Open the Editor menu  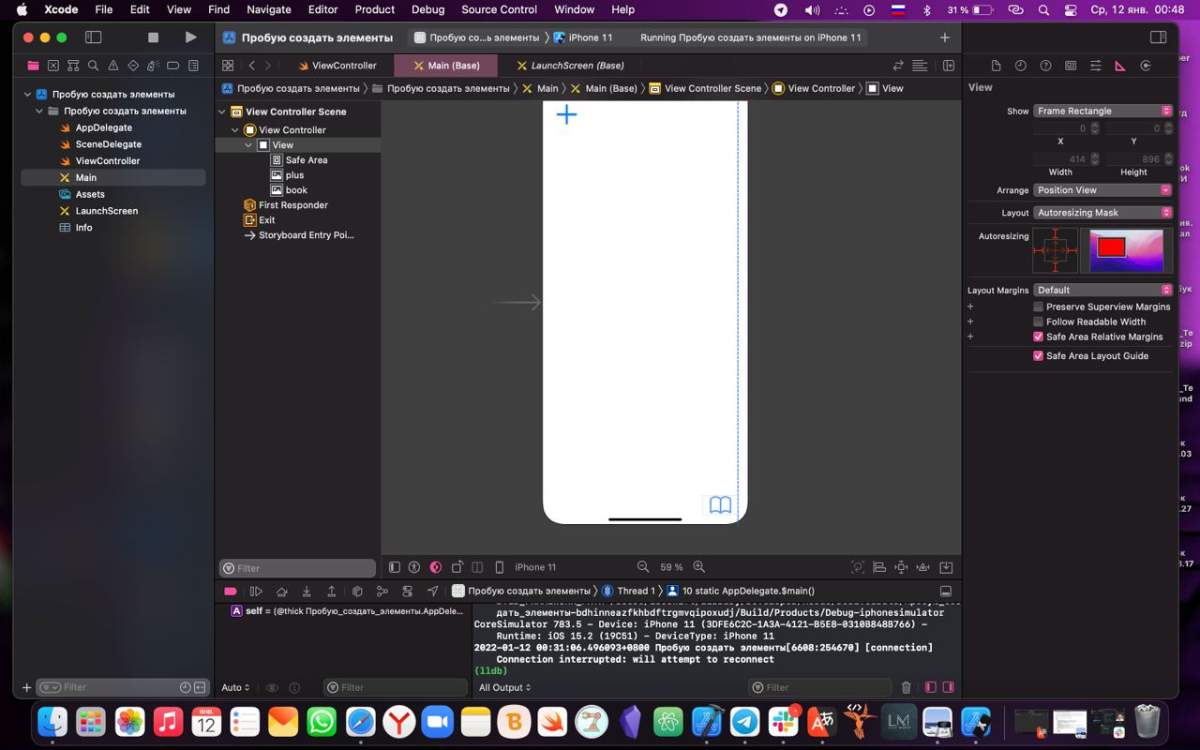point(322,9)
